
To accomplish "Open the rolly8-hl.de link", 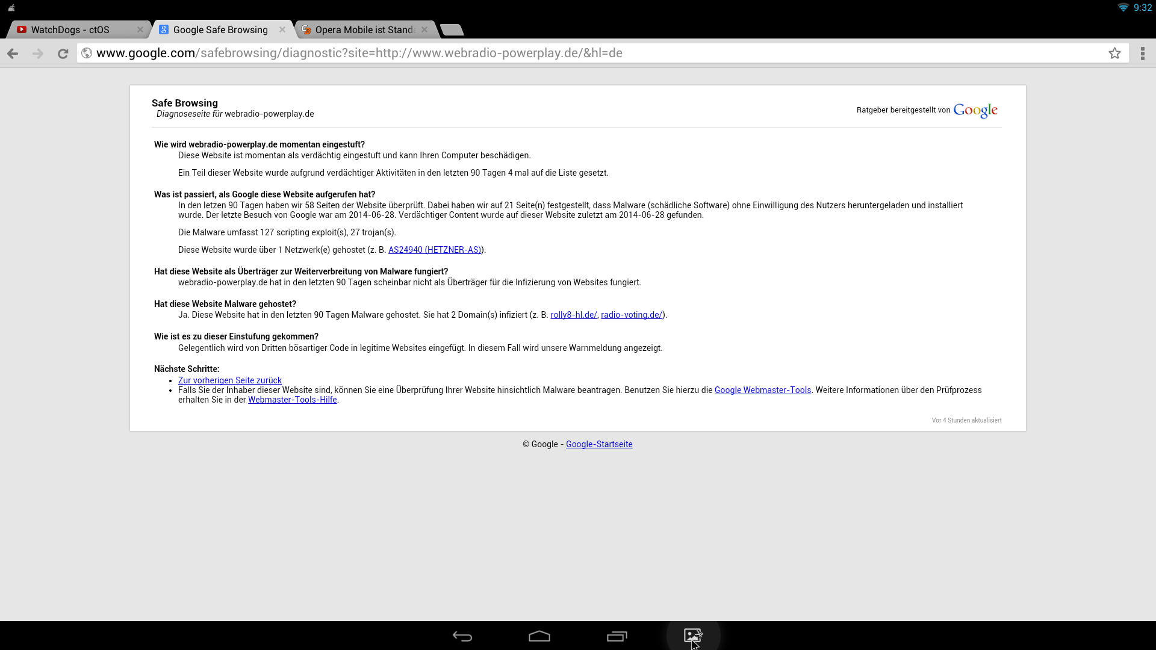I will click(573, 315).
